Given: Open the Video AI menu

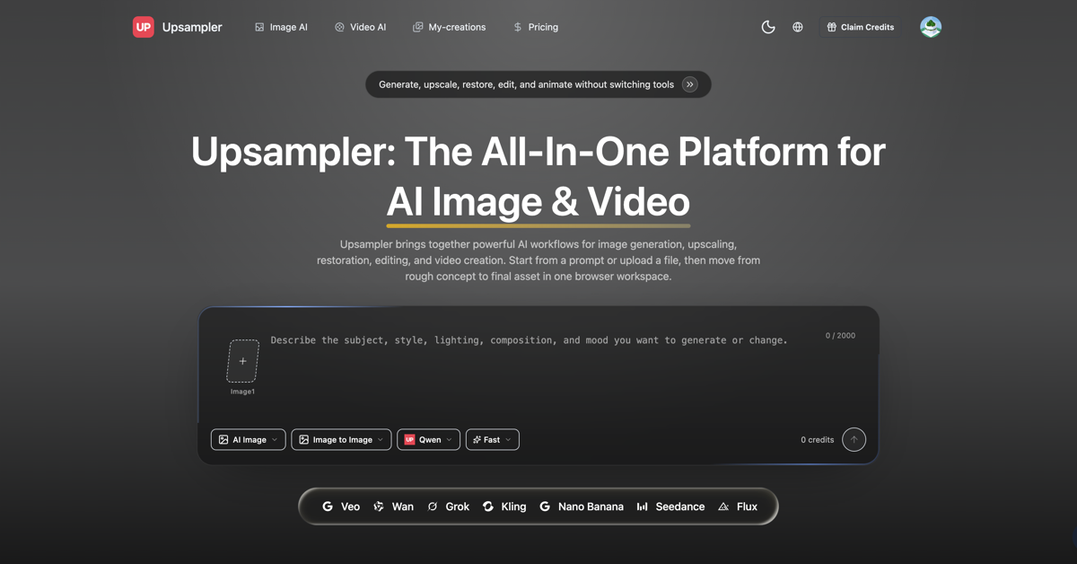Looking at the screenshot, I should click(360, 27).
